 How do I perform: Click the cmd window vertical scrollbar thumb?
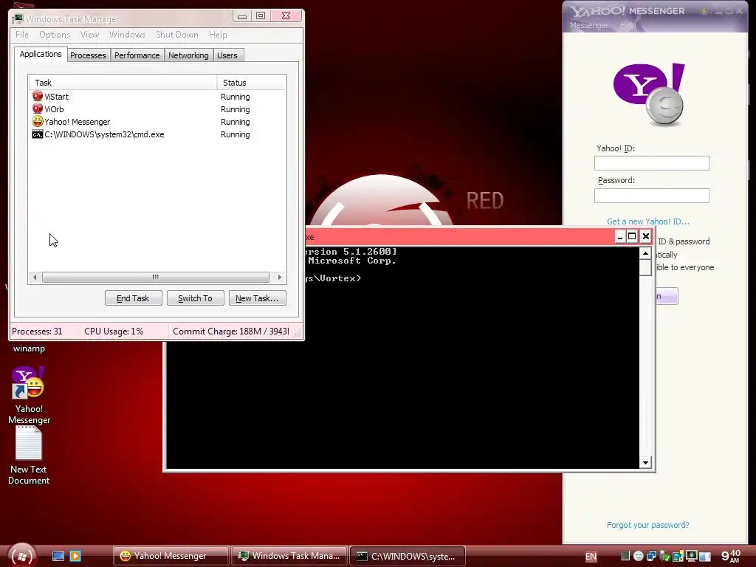click(x=645, y=267)
